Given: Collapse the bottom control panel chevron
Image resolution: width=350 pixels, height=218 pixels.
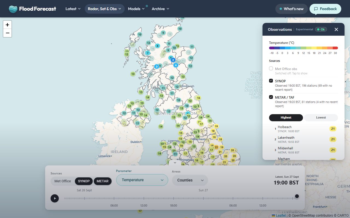Looking at the screenshot, I should 175,163.
